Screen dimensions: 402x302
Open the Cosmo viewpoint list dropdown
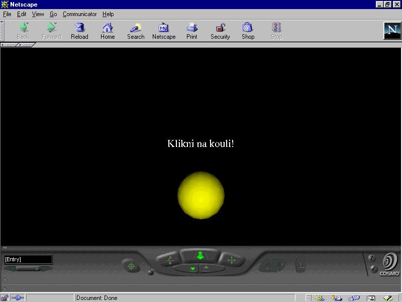[x=28, y=269]
